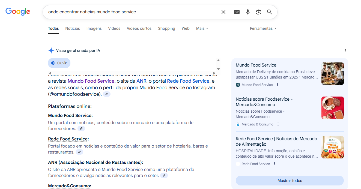Image resolution: width=361 pixels, height=189 pixels.
Task: Click the source link chip after 'restaurantes.'
Action: [79, 152]
